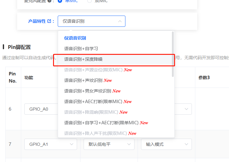This screenshot has height=162, width=229.
Task: Click the 参数3 column header
Action: (x=204, y=78)
